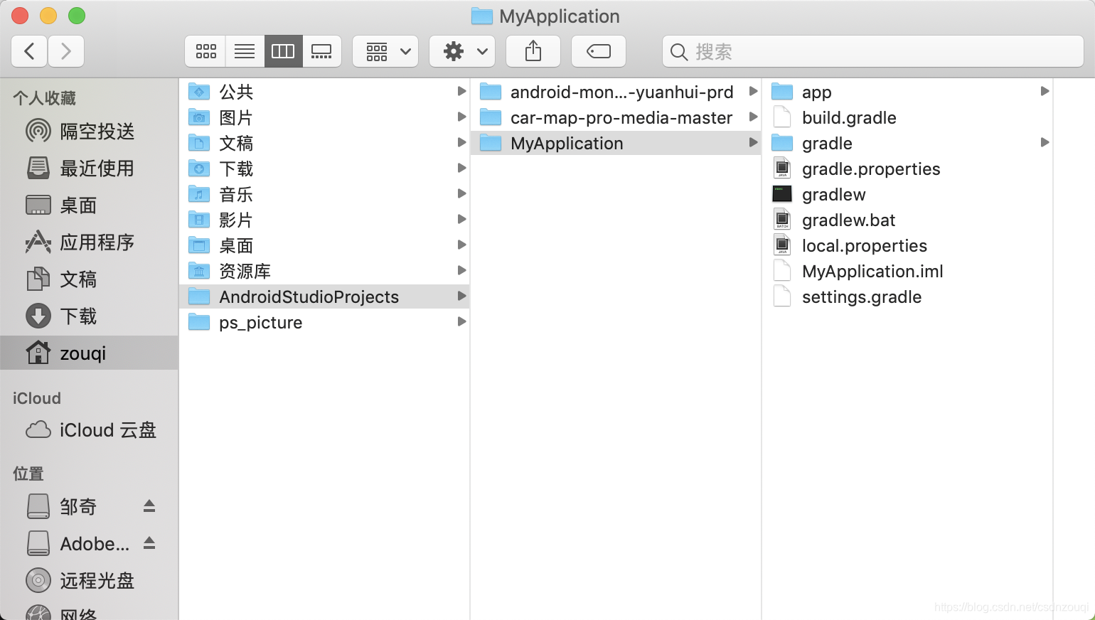Viewport: 1095px width, 620px height.
Task: Expand ps_picture with its disclosure arrow
Action: [x=461, y=321]
